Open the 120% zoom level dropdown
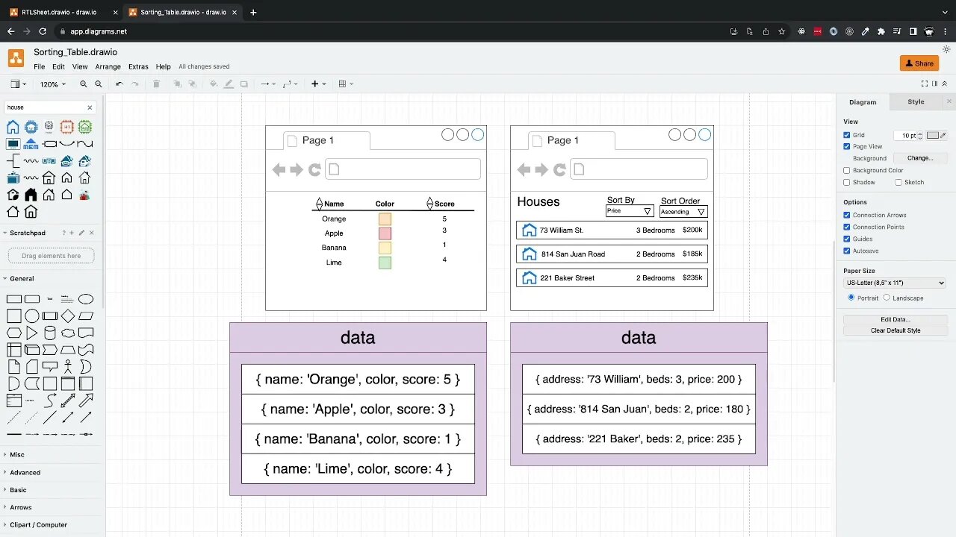This screenshot has height=537, width=956. (52, 84)
